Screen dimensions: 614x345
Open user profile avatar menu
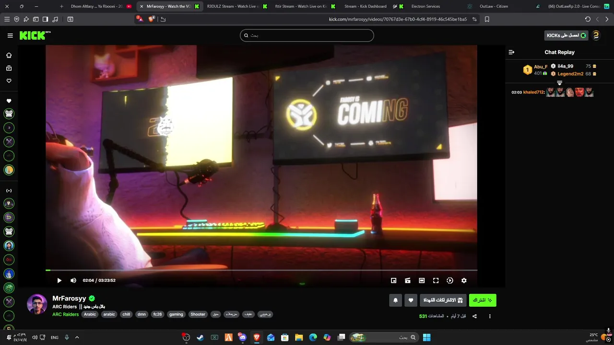[596, 35]
